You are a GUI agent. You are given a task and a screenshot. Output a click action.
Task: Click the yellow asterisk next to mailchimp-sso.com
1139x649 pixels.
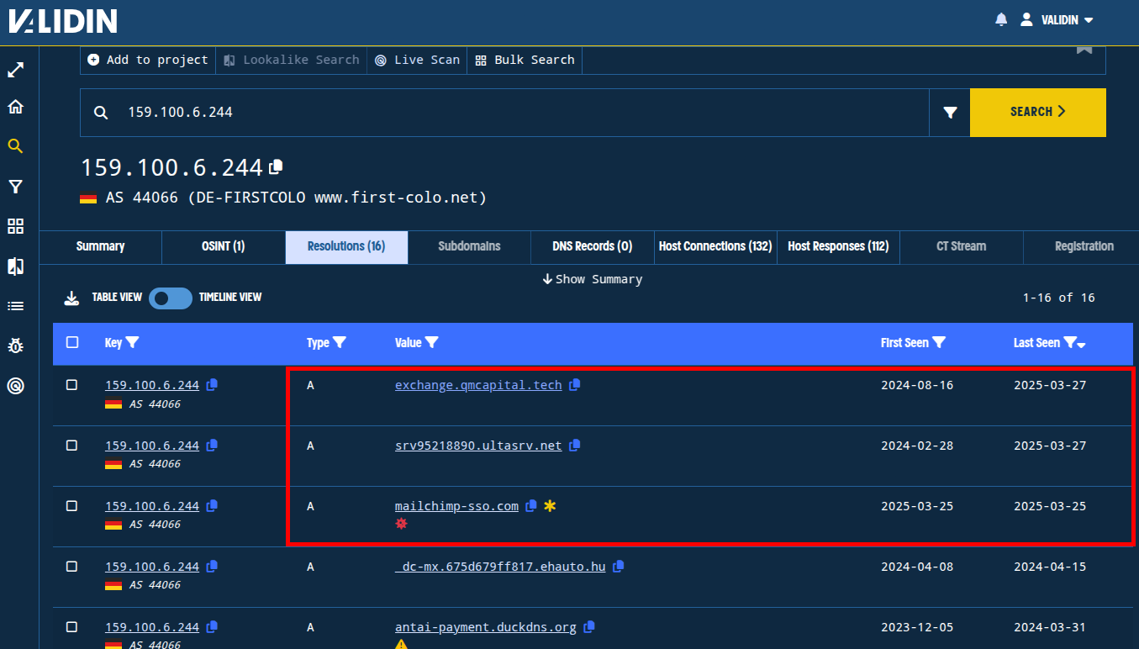point(550,506)
